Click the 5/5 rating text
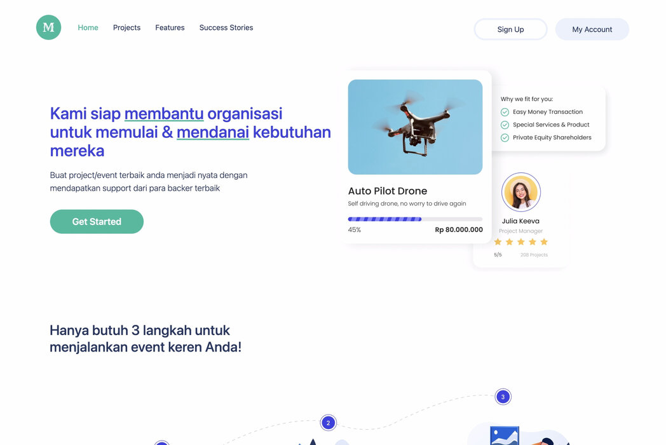 pyautogui.click(x=498, y=255)
